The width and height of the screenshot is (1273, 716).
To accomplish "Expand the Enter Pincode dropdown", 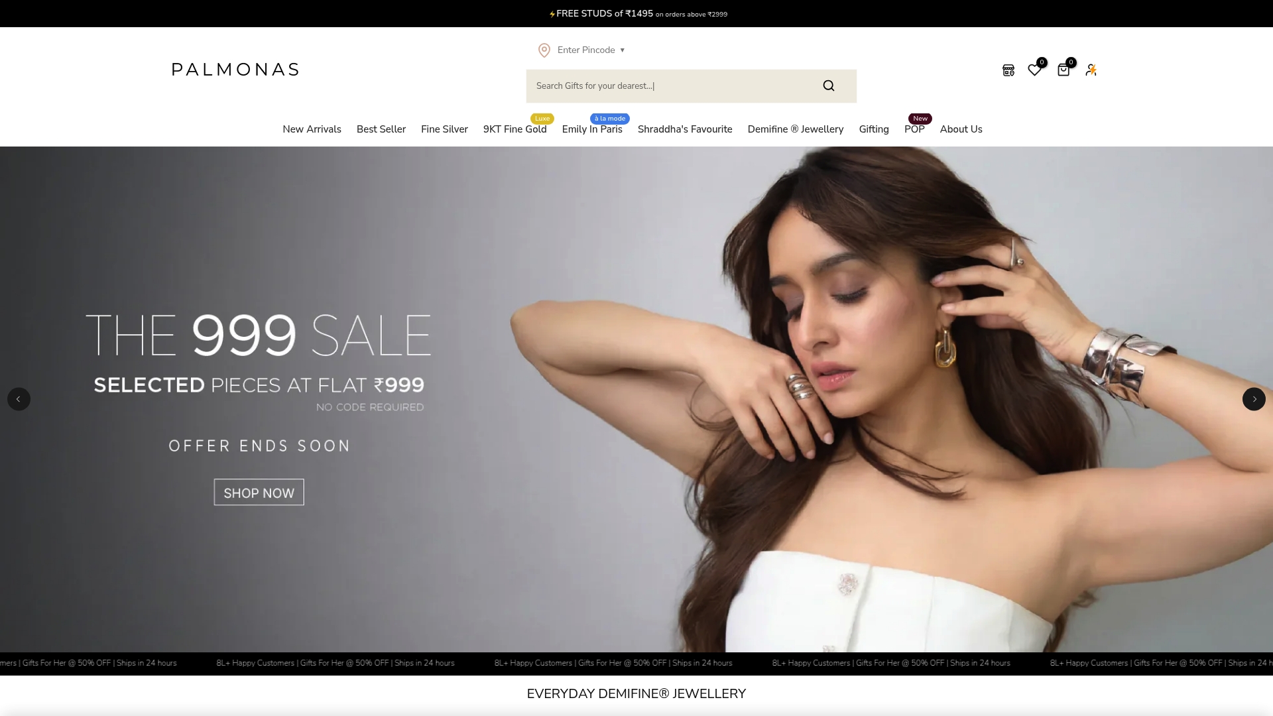I will click(x=591, y=50).
